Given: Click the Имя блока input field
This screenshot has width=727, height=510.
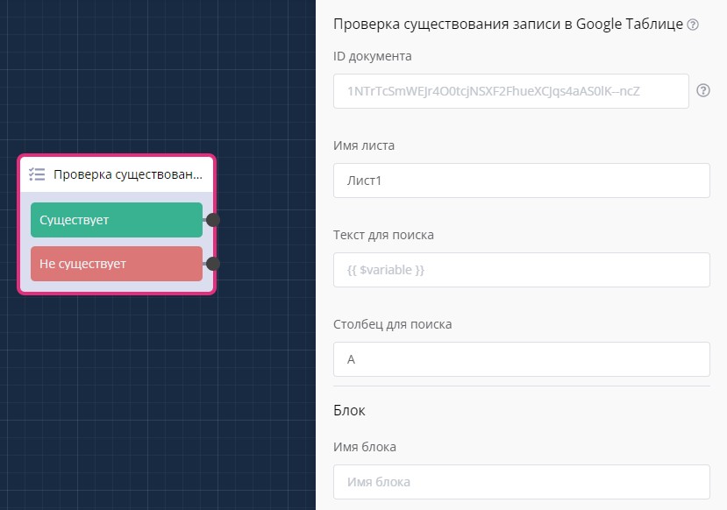Looking at the screenshot, I should (x=521, y=482).
